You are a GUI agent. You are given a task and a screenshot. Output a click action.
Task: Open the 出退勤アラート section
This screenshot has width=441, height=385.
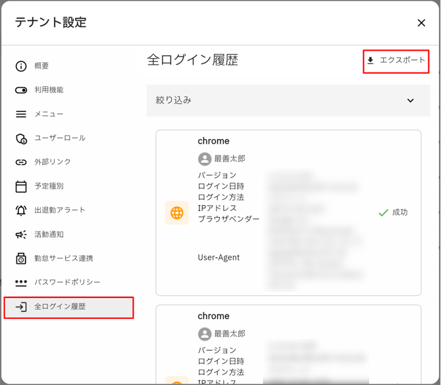click(x=68, y=210)
